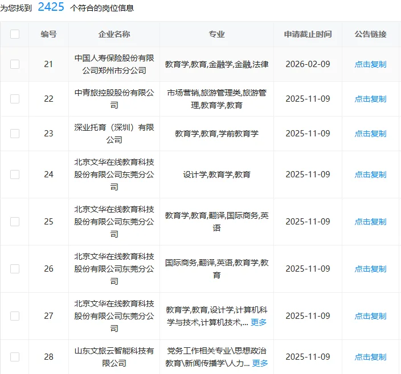Click company name 山东文旅云智能科技有限公司
This screenshot has height=374, width=401.
tap(114, 357)
